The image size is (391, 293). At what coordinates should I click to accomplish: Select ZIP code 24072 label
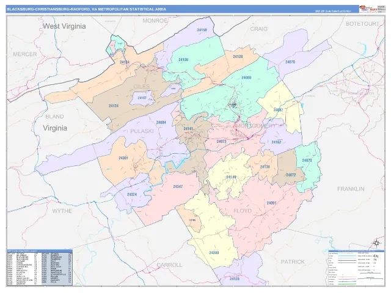[291, 175]
